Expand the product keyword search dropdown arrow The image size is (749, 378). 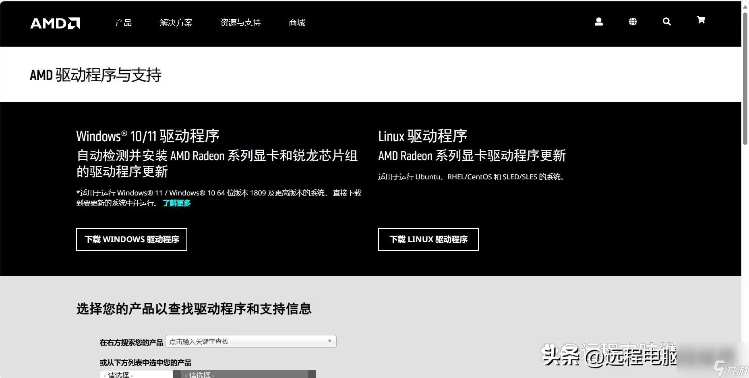click(x=329, y=341)
